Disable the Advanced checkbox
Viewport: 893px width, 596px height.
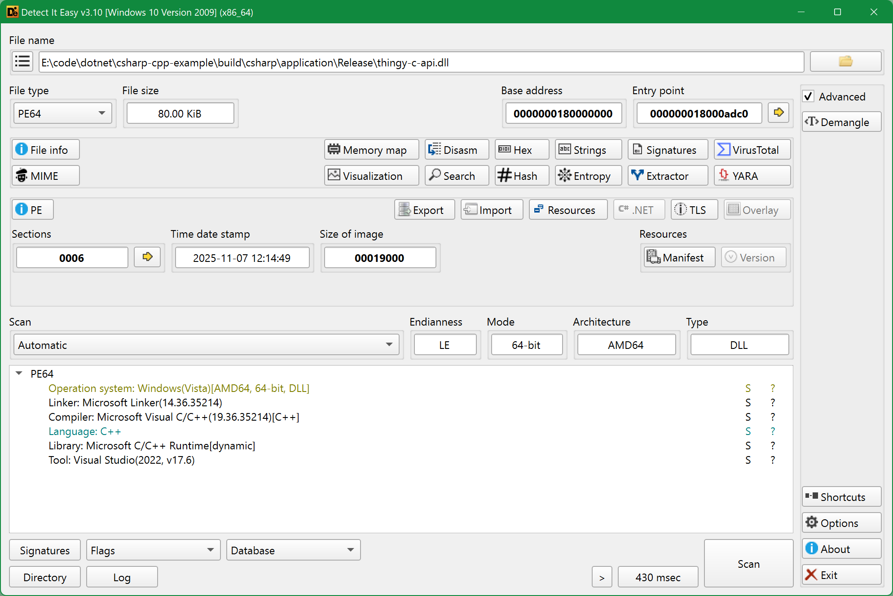click(808, 96)
